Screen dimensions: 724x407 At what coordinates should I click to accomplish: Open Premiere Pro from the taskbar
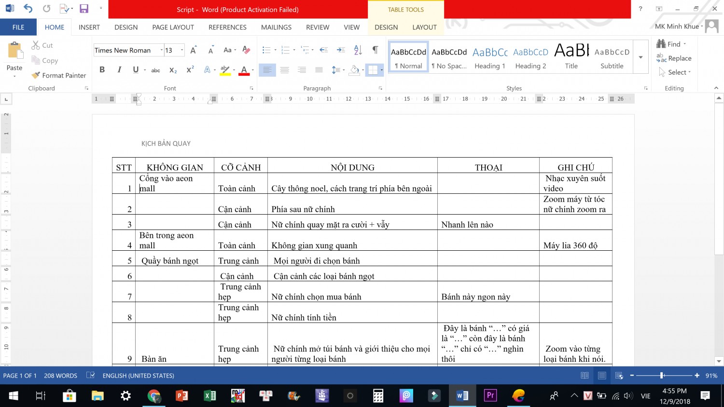point(490,396)
